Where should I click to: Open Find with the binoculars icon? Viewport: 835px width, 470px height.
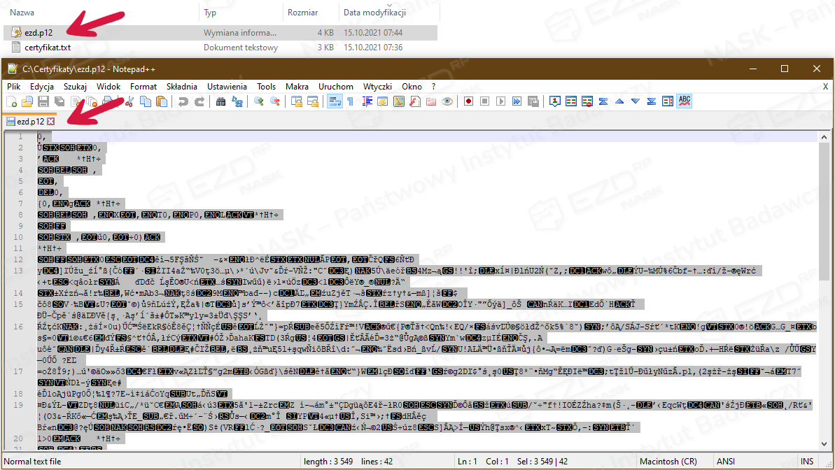coord(221,102)
